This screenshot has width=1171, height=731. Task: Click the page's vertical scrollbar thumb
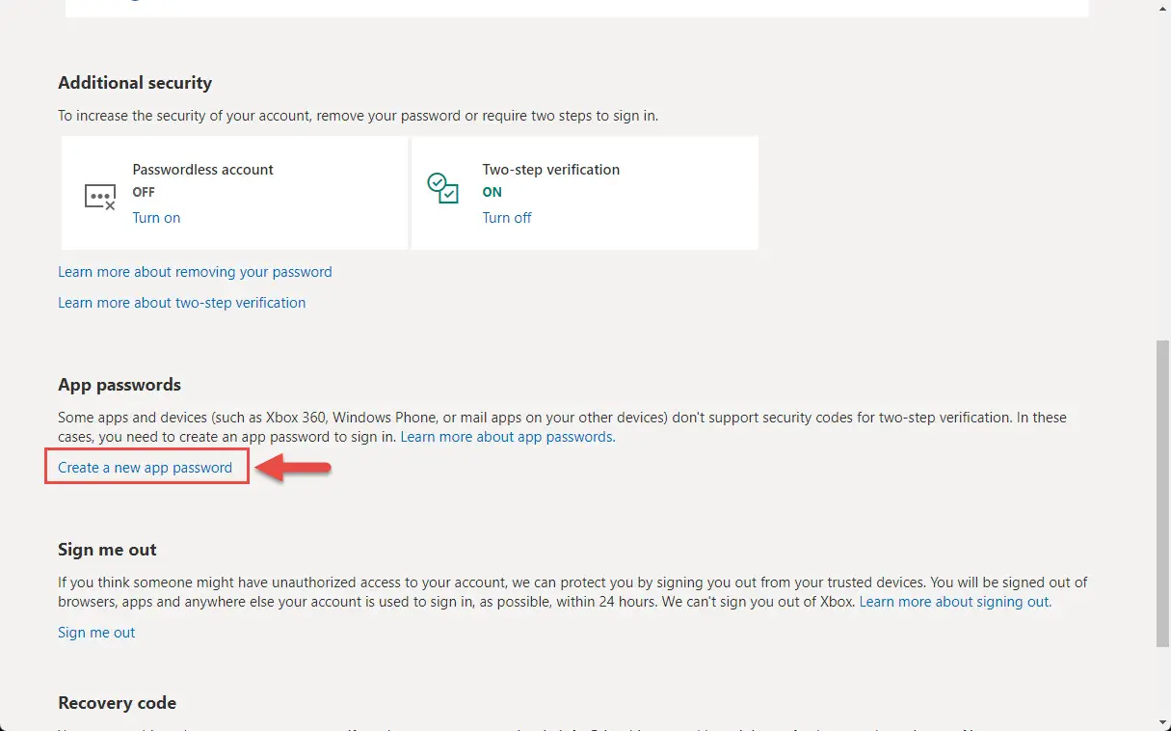(1163, 492)
